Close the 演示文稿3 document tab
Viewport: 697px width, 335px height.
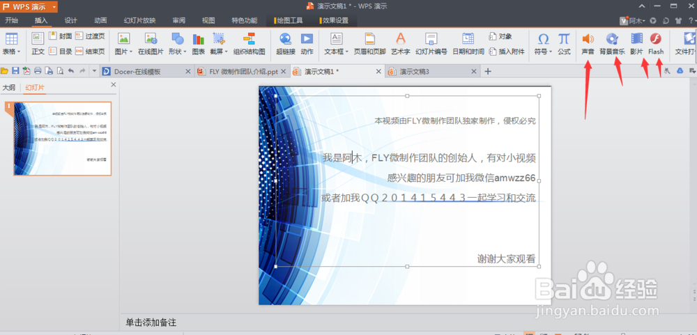(x=474, y=71)
